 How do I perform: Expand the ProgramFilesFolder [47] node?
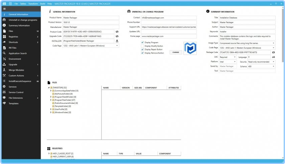[x=51, y=100]
